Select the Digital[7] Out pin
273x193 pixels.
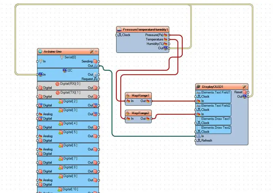click(99, 163)
